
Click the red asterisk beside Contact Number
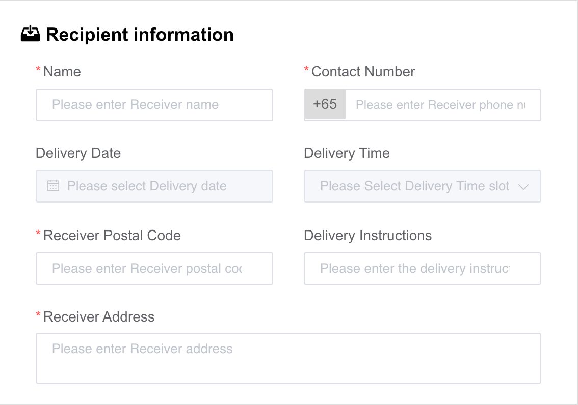click(x=306, y=68)
